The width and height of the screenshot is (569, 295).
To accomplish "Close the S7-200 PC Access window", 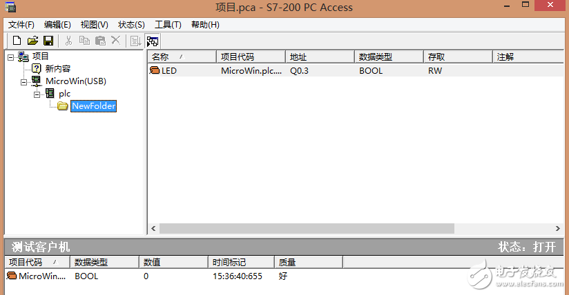I will pyautogui.click(x=550, y=5).
